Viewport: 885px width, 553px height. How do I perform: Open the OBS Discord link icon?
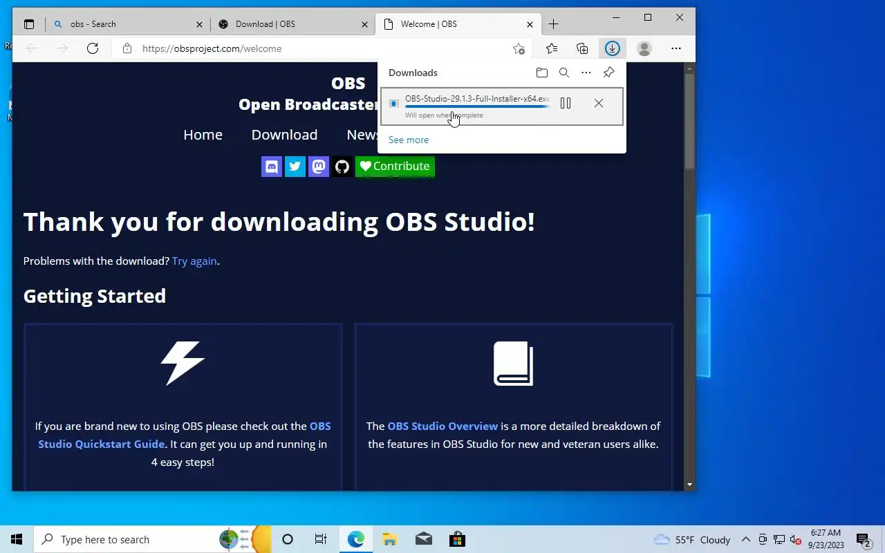[x=272, y=167]
